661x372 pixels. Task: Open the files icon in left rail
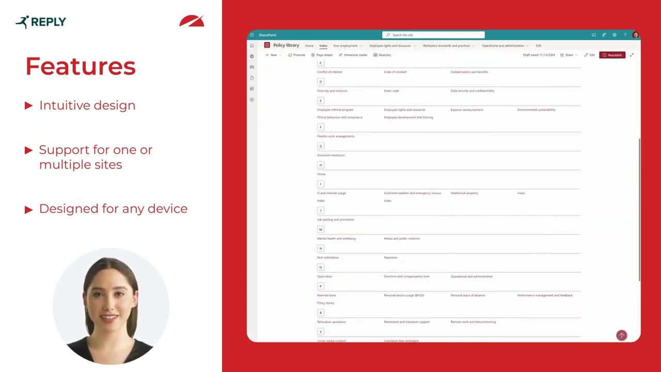tap(252, 78)
